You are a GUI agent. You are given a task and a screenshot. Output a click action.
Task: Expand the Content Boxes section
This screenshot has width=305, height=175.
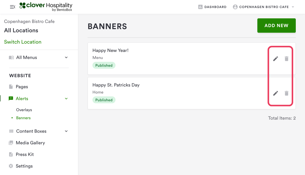click(x=66, y=131)
